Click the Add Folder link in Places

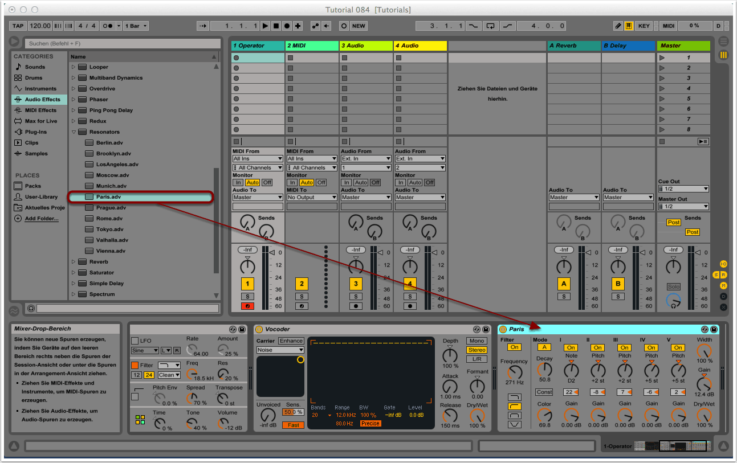tap(41, 219)
